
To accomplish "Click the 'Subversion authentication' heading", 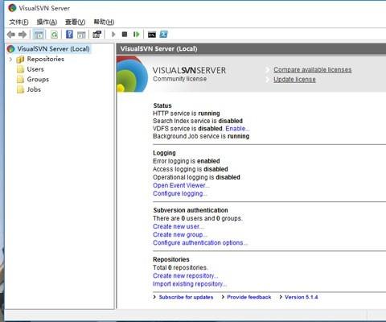I will tap(191, 210).
